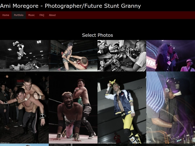Screen dimensions: 195x146
Task: Click the Select Photos heading
Action: click(x=97, y=35)
